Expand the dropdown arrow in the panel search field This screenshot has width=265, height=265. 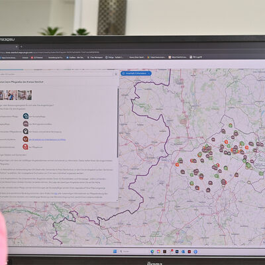point(116,74)
